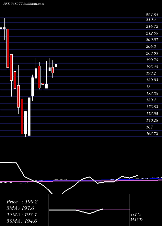Click the 209.57 price label
Viewport: 162px width, 226px height.
coord(152,40)
